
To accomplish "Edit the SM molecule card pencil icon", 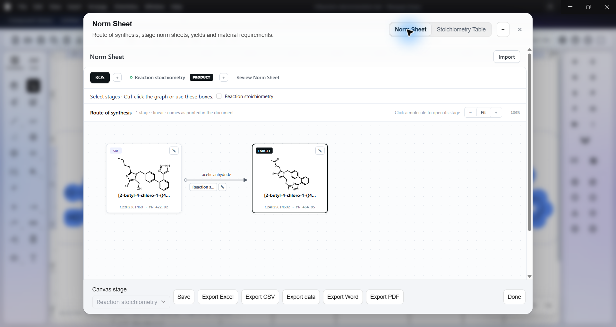I will coord(174,151).
